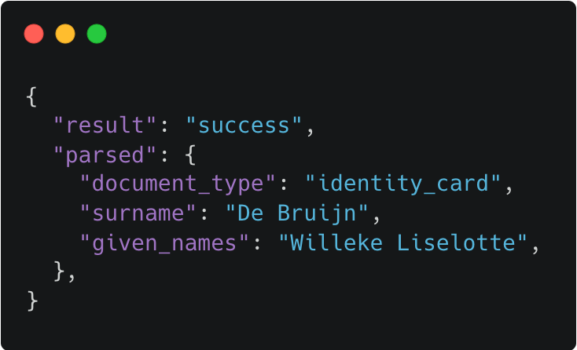Screen dimensions: 577x350
Task: Click the "given_names" key
Action: [164, 242]
